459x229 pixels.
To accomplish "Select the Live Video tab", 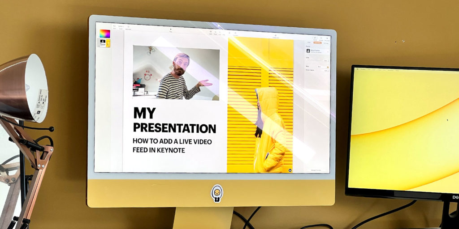I will click(x=317, y=43).
